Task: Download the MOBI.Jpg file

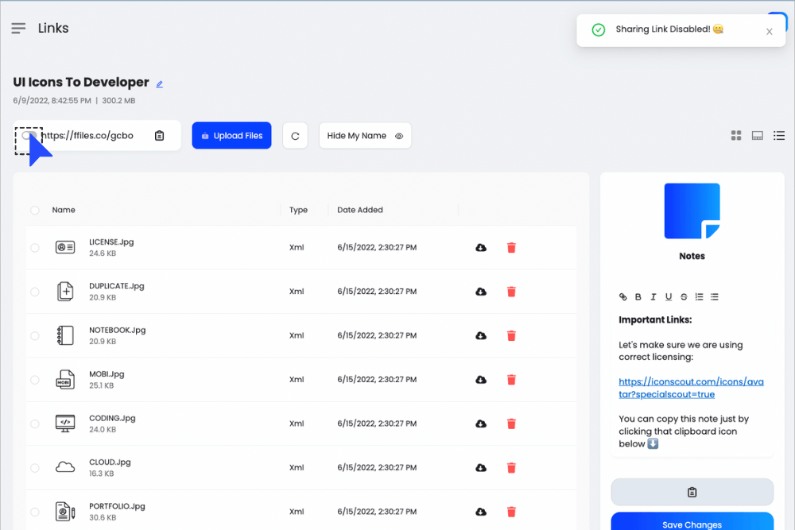Action: point(481,380)
